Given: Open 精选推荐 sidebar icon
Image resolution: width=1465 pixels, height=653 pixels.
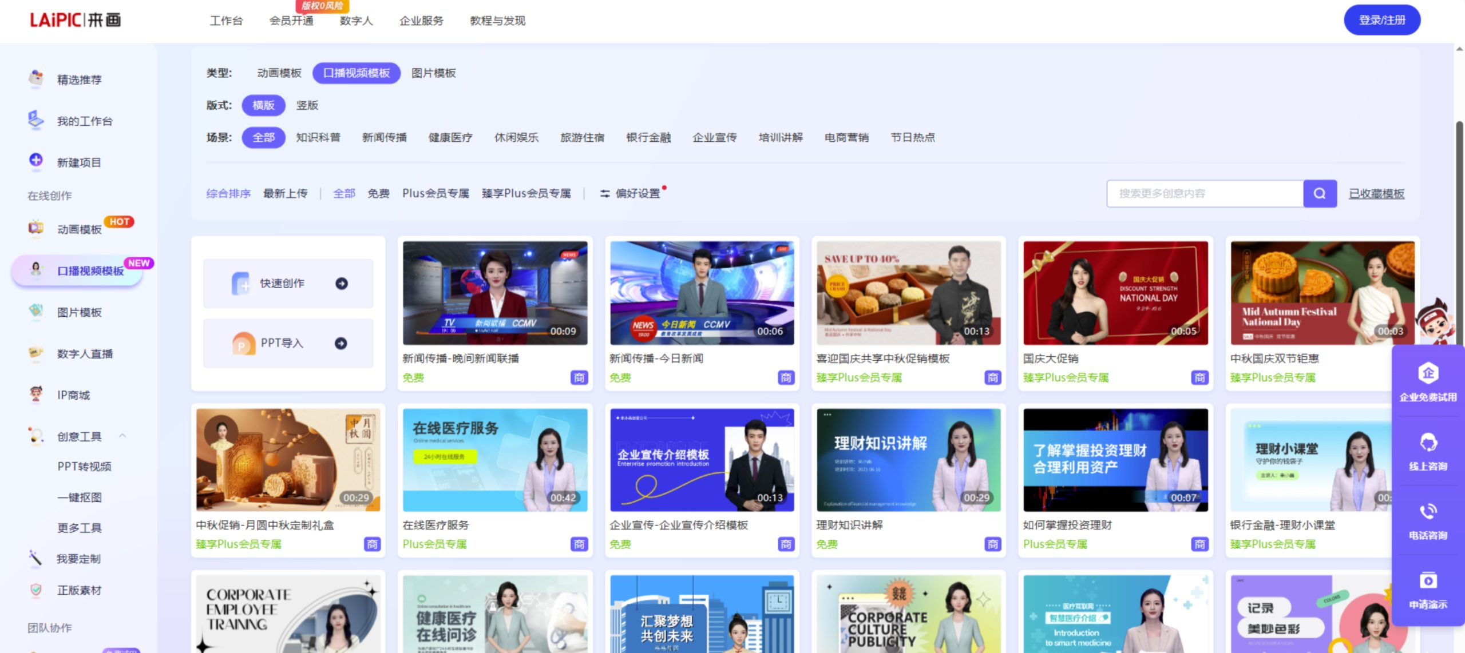Looking at the screenshot, I should point(36,78).
